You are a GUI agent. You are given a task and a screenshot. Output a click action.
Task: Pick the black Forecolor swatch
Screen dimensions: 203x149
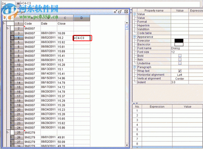[179, 41]
